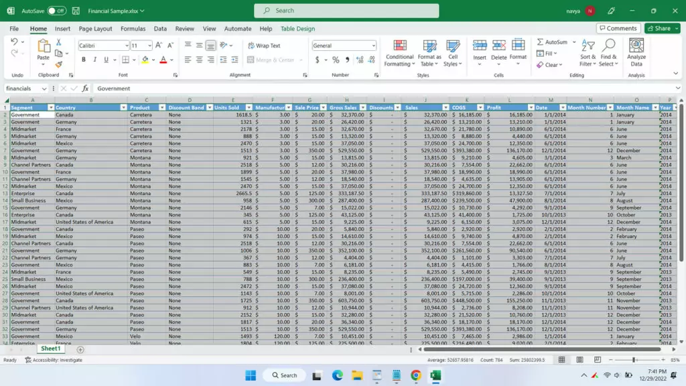Click the Save icon in title bar
686x386 pixels.
[76, 11]
